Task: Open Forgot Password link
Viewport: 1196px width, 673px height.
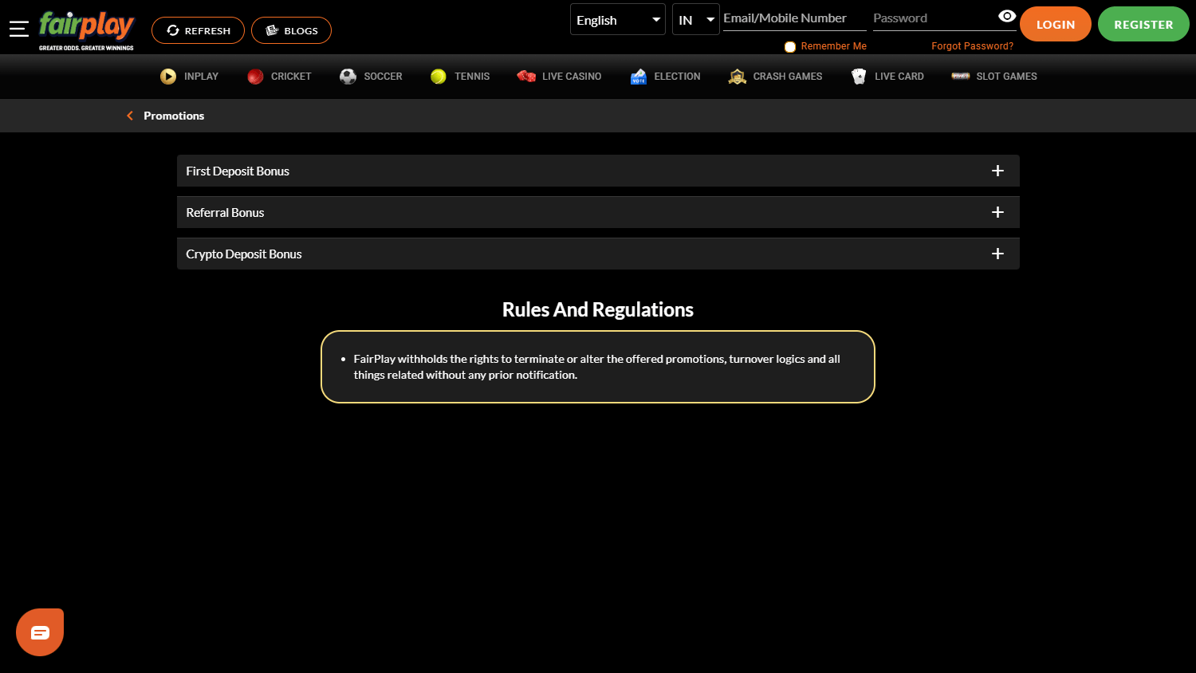Action: [x=972, y=46]
